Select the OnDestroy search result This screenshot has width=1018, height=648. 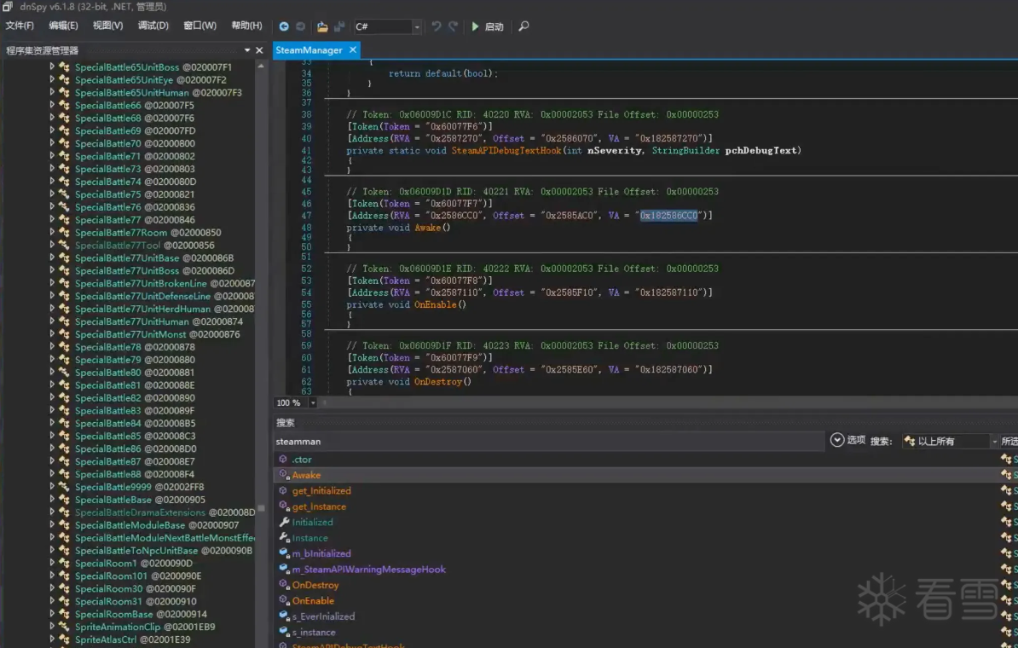tap(315, 585)
